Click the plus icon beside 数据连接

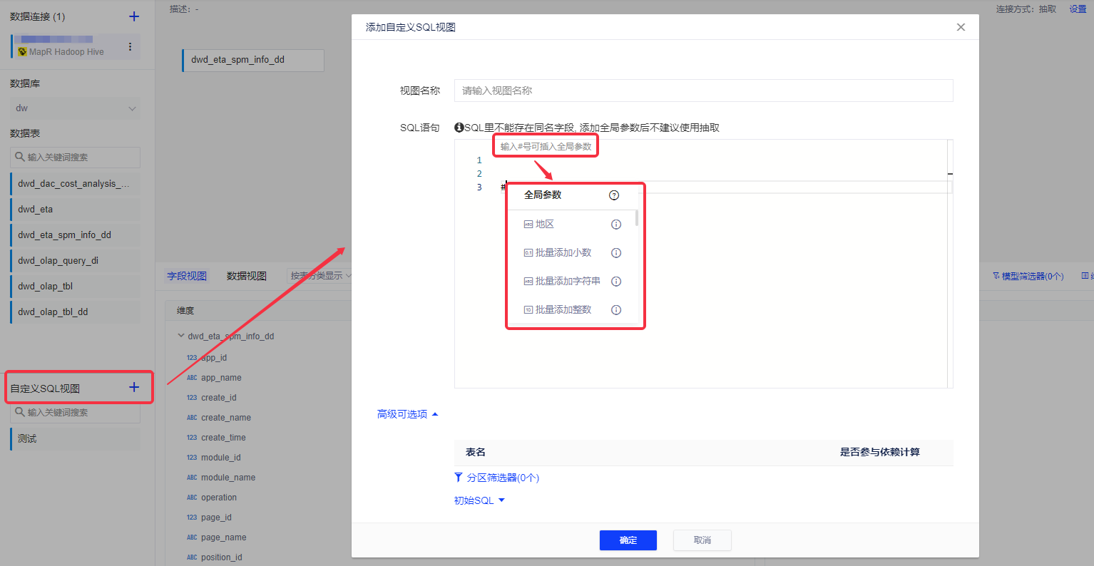coord(134,16)
